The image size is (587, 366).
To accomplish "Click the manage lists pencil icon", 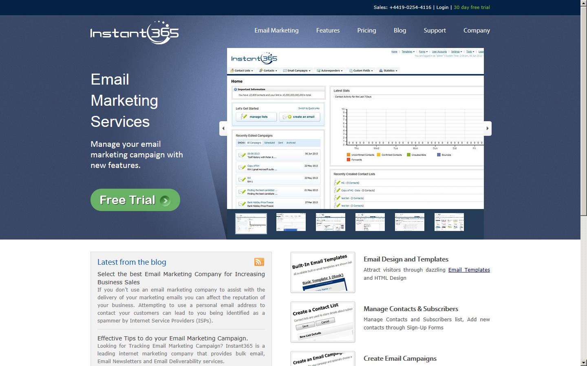I will tap(244, 116).
